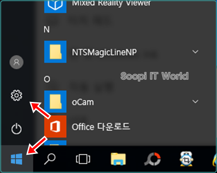This screenshot has height=173, width=217.
Task: Click the orange Office icon
Action: [55, 127]
